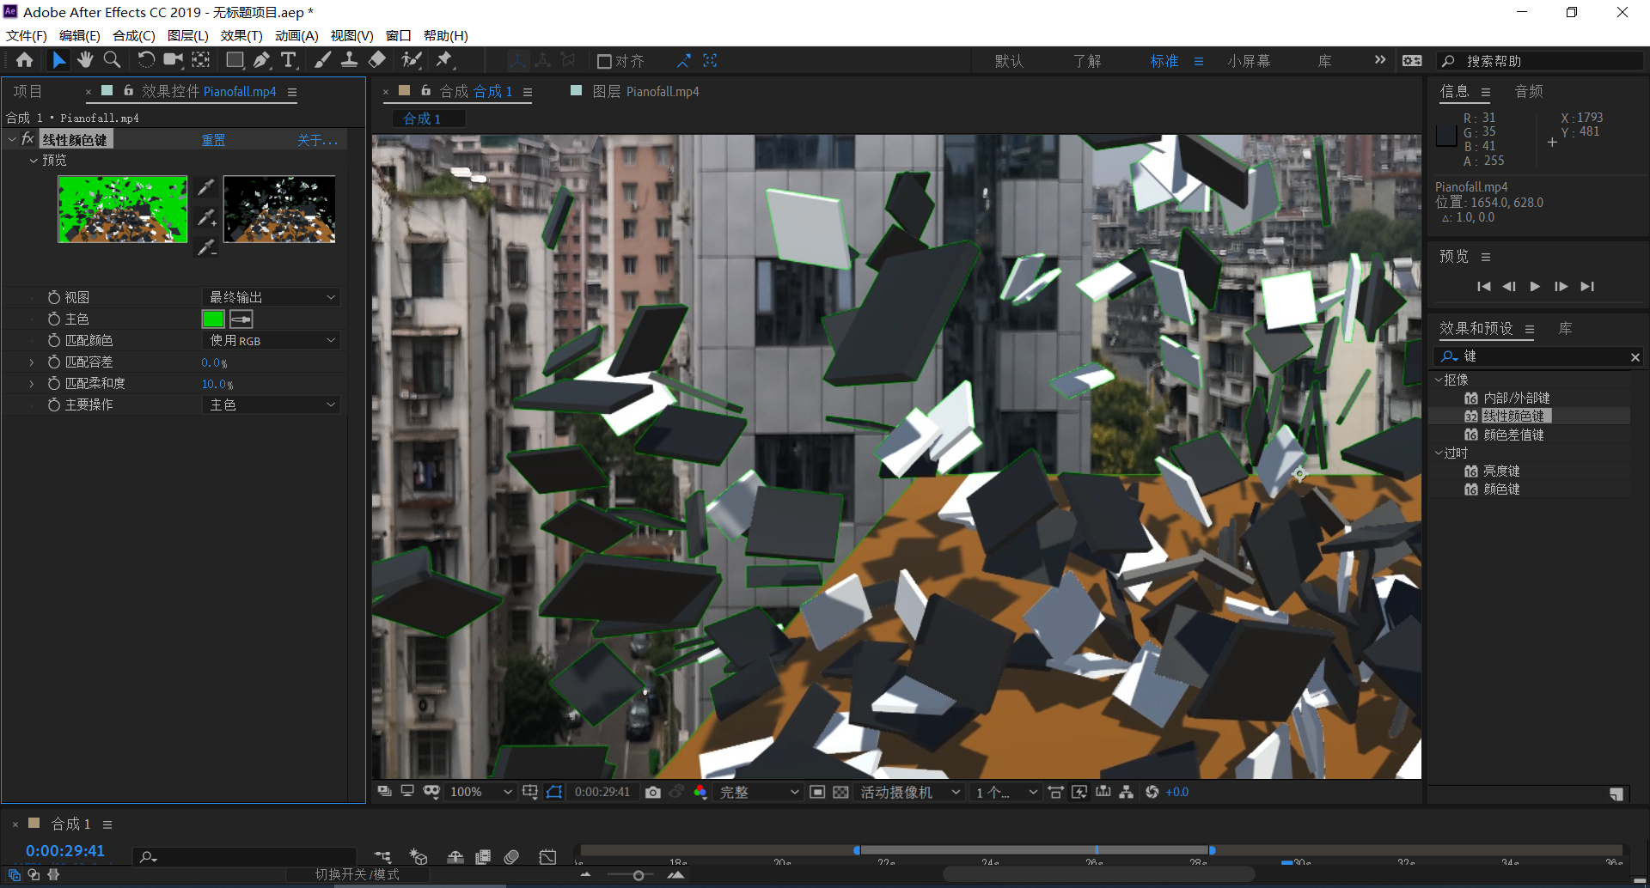
Task: Open the 动画(A) menu
Action: [x=296, y=35]
